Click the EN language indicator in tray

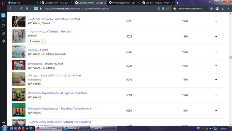[198, 128]
